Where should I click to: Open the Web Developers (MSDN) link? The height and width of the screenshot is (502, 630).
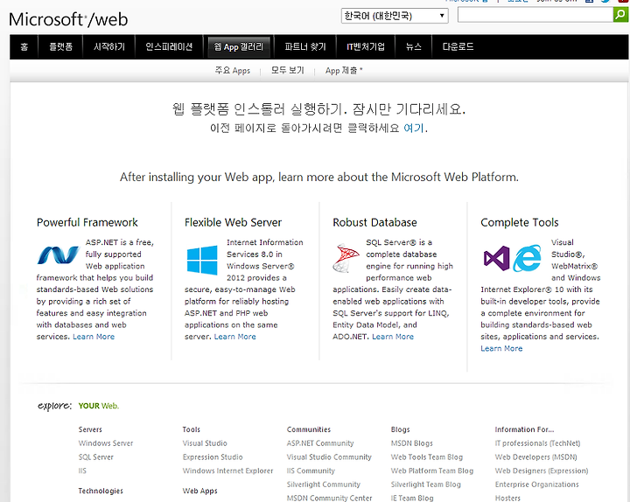536,457
